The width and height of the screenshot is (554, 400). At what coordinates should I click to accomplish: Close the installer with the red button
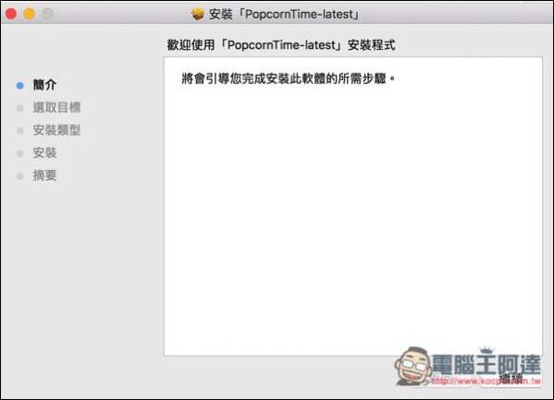click(x=11, y=14)
